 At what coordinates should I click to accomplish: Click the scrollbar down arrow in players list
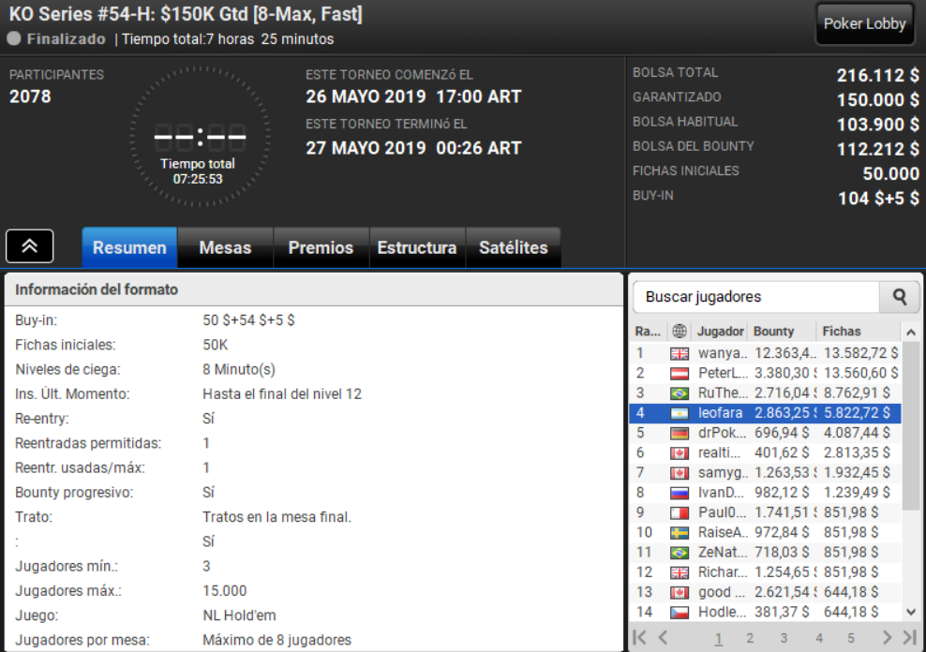tap(911, 612)
